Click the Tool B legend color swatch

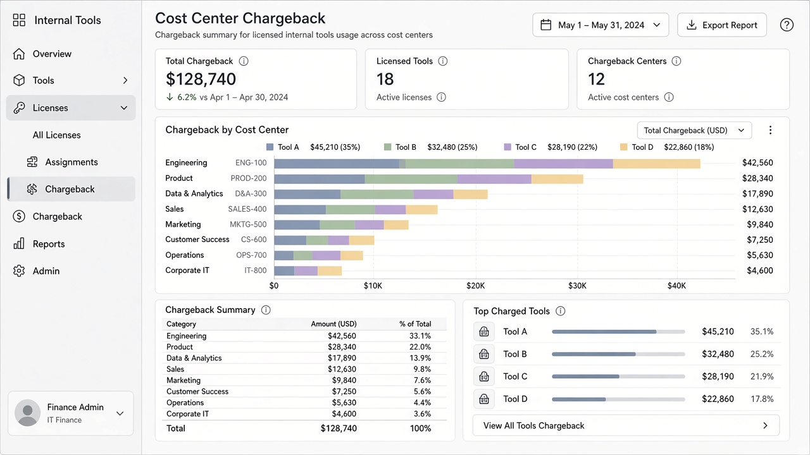click(x=388, y=147)
